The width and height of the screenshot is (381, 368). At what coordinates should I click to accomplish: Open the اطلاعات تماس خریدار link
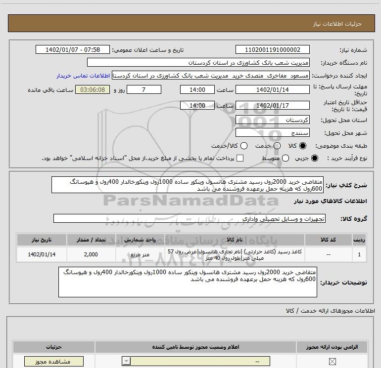coord(83,76)
